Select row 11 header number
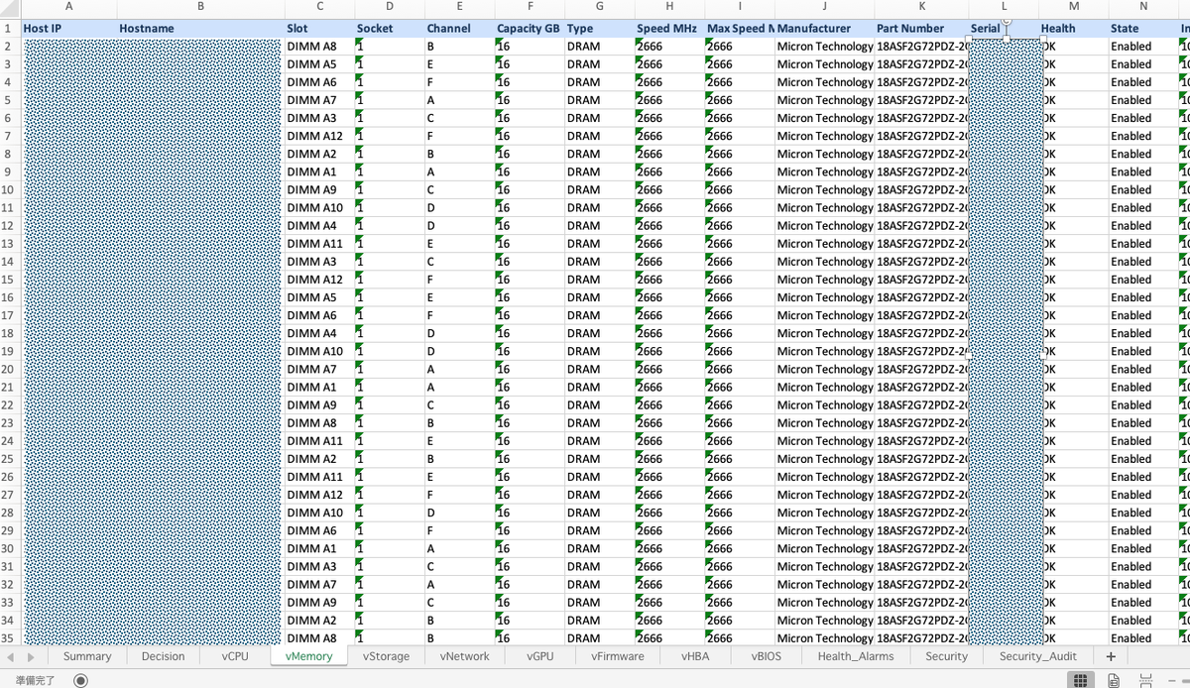 [x=8, y=207]
